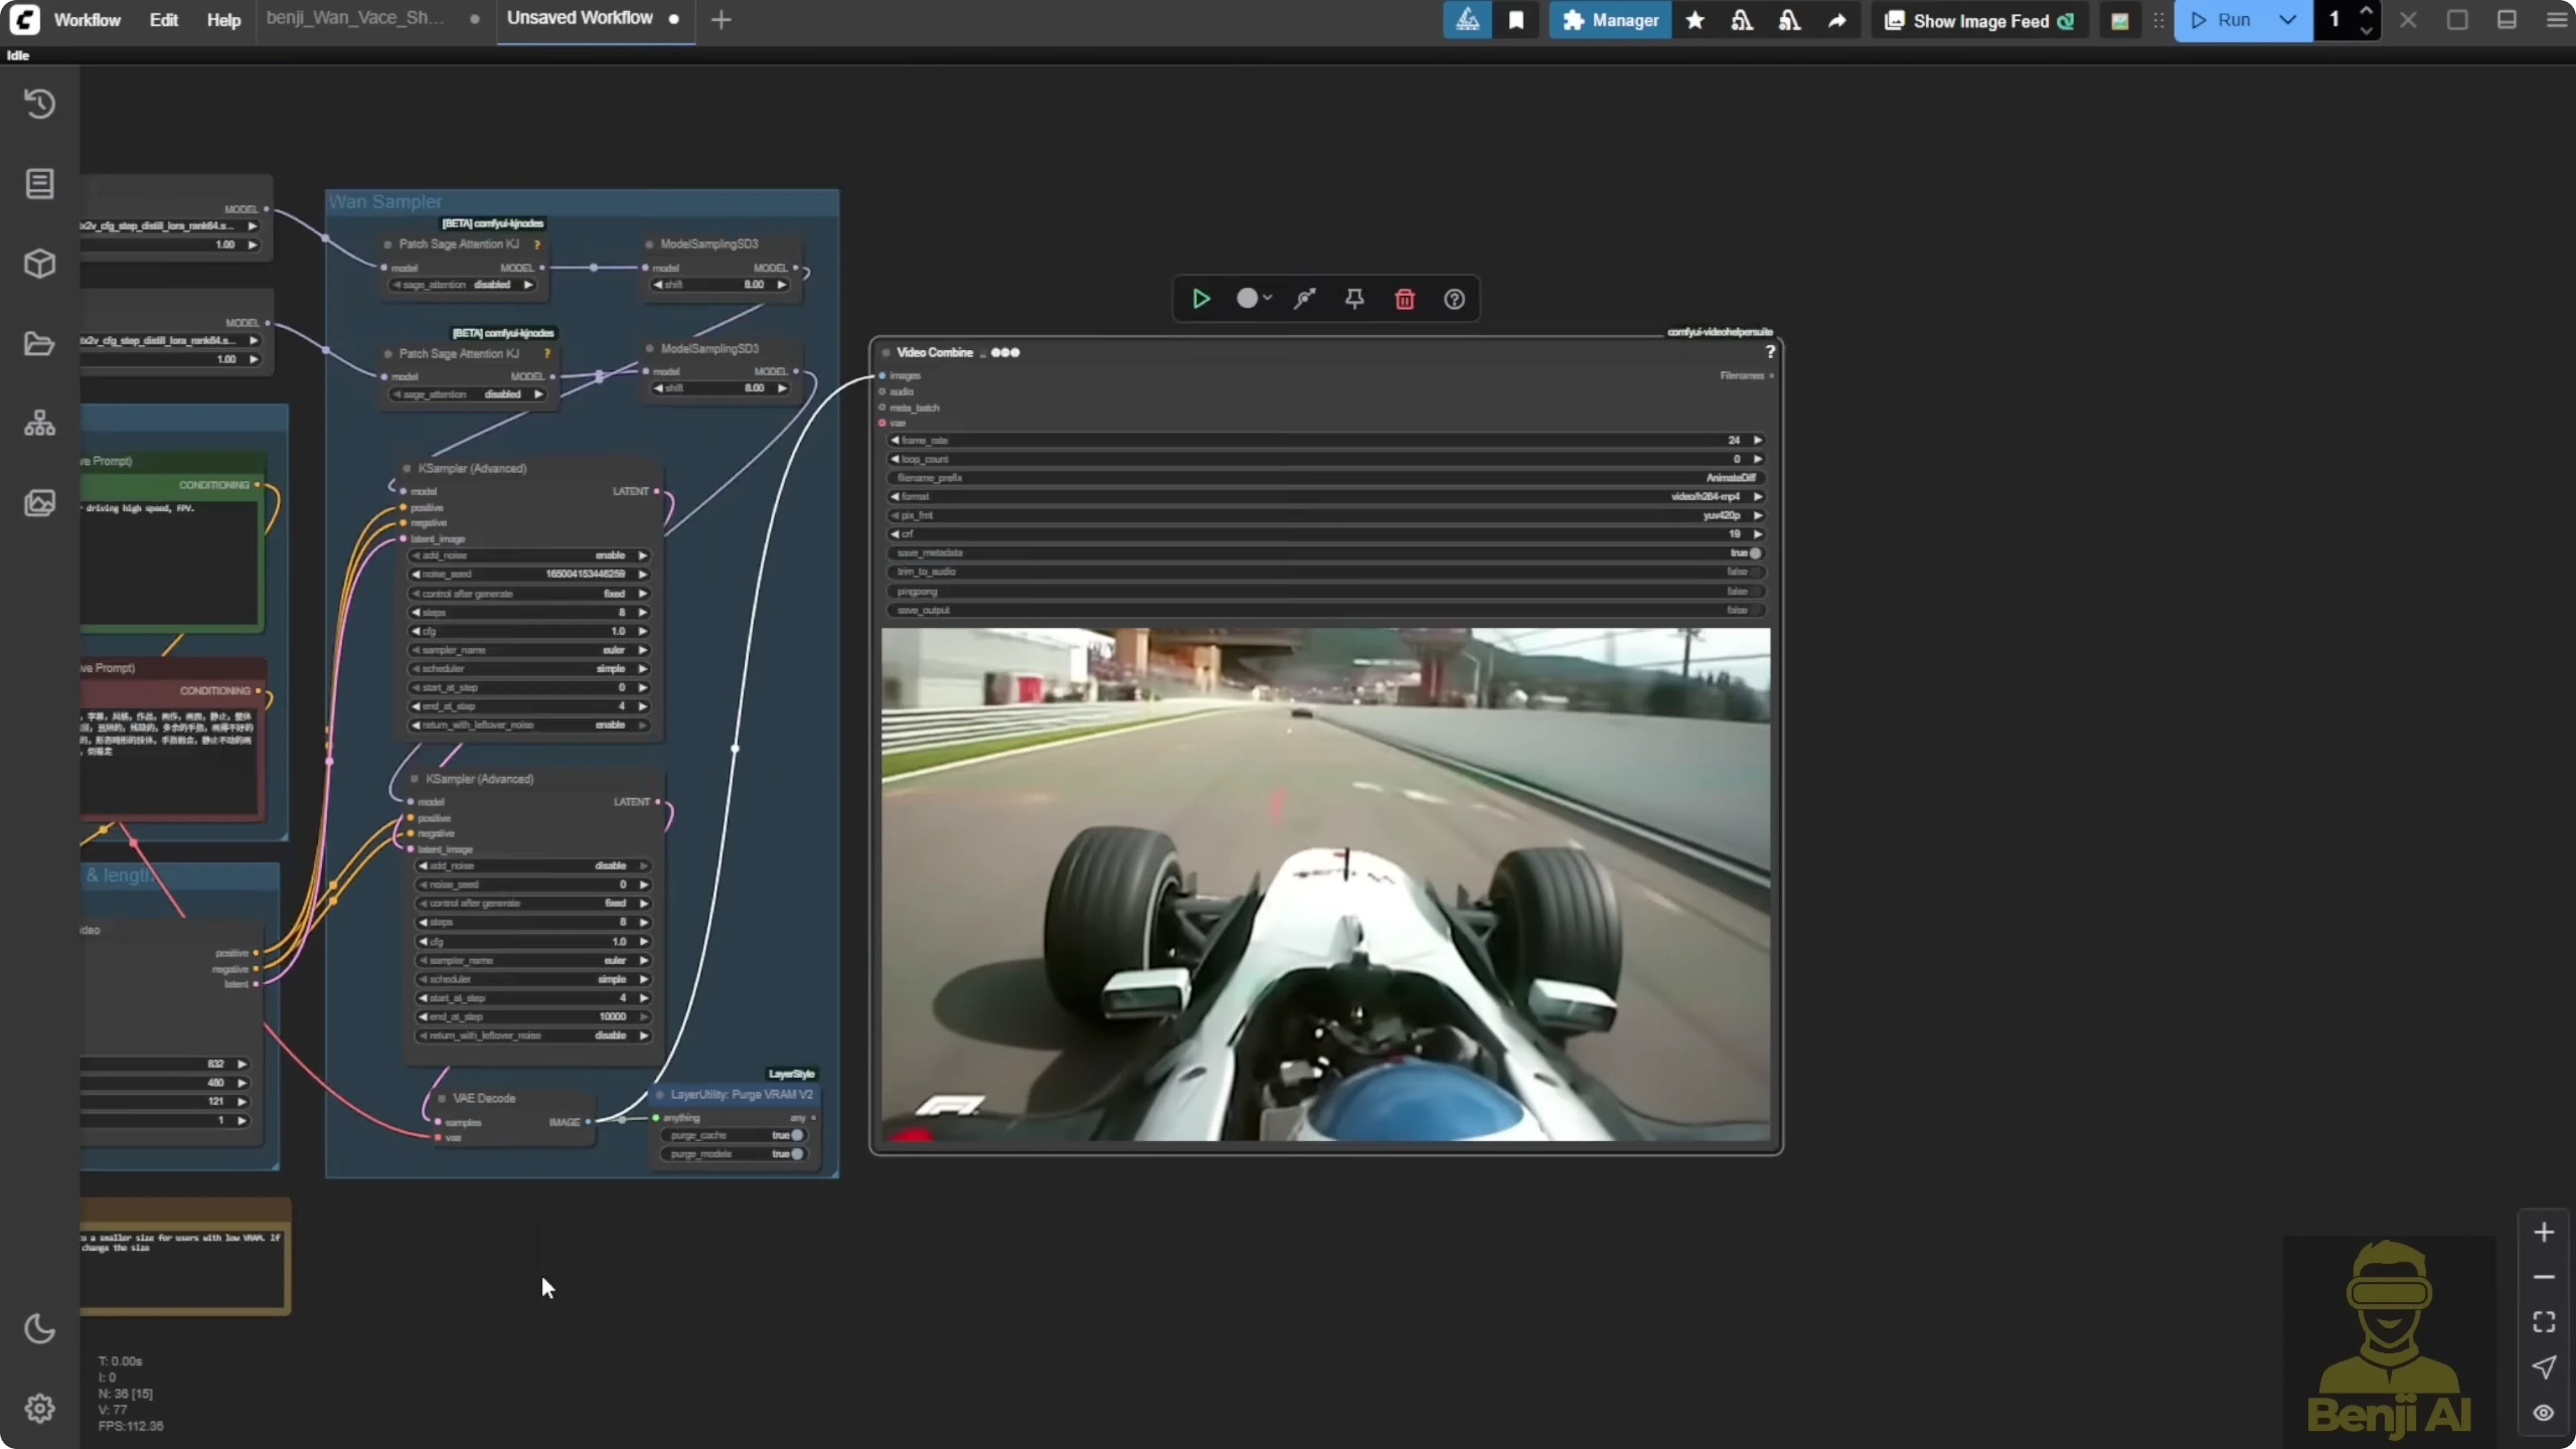Toggle dark theme with the moon icon
Viewport: 2576px width, 1449px height.
coord(40,1328)
